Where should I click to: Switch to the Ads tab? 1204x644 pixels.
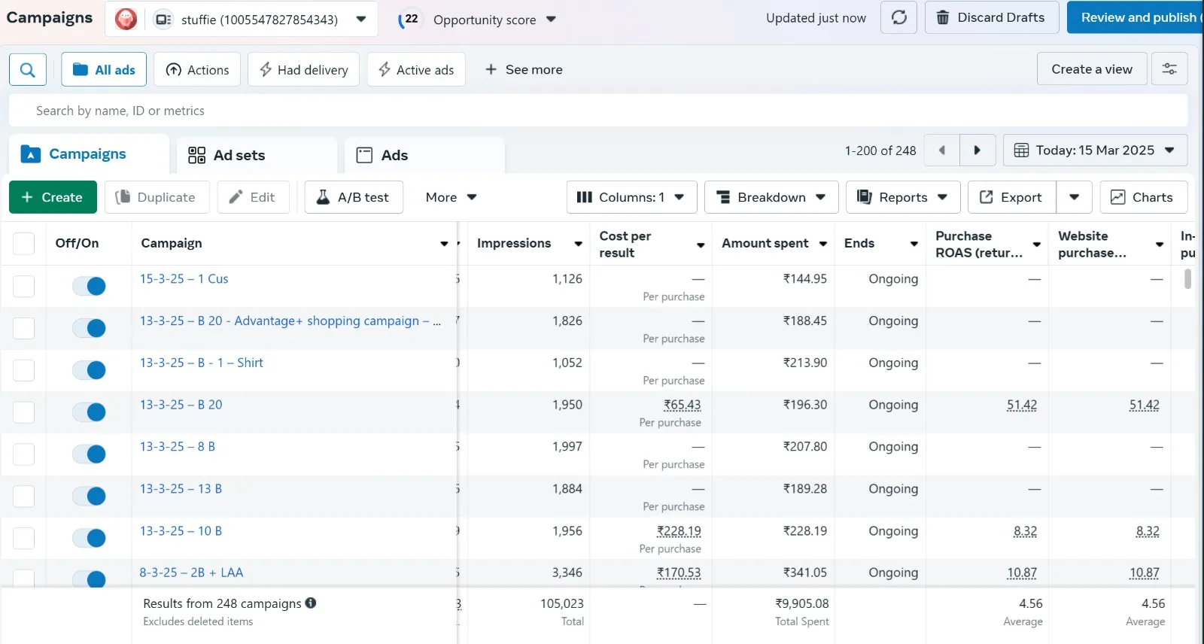(424, 155)
